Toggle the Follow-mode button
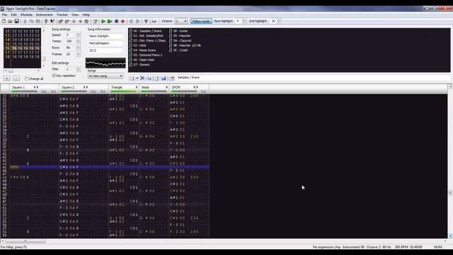This screenshot has height=255, width=453. click(x=201, y=21)
